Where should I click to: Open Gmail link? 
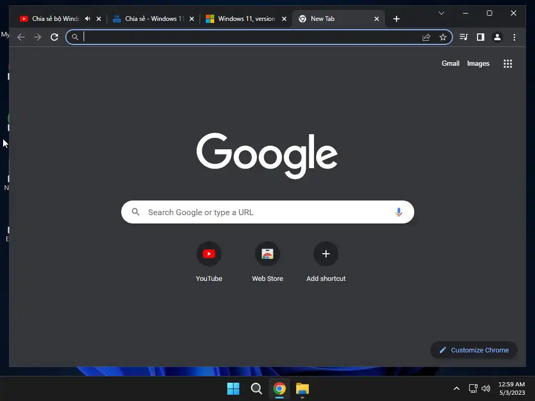(450, 63)
